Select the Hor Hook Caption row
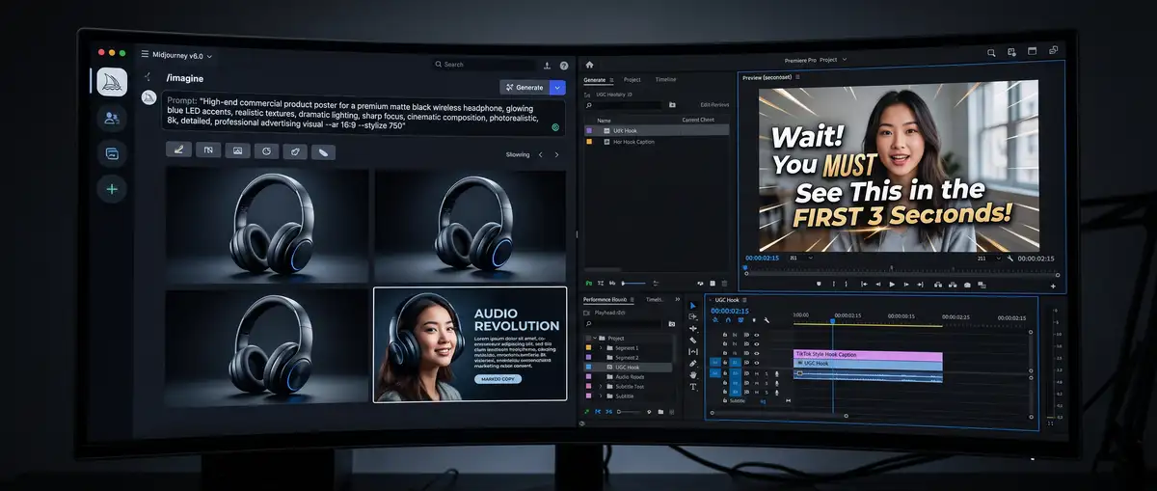The image size is (1157, 491). [x=657, y=141]
